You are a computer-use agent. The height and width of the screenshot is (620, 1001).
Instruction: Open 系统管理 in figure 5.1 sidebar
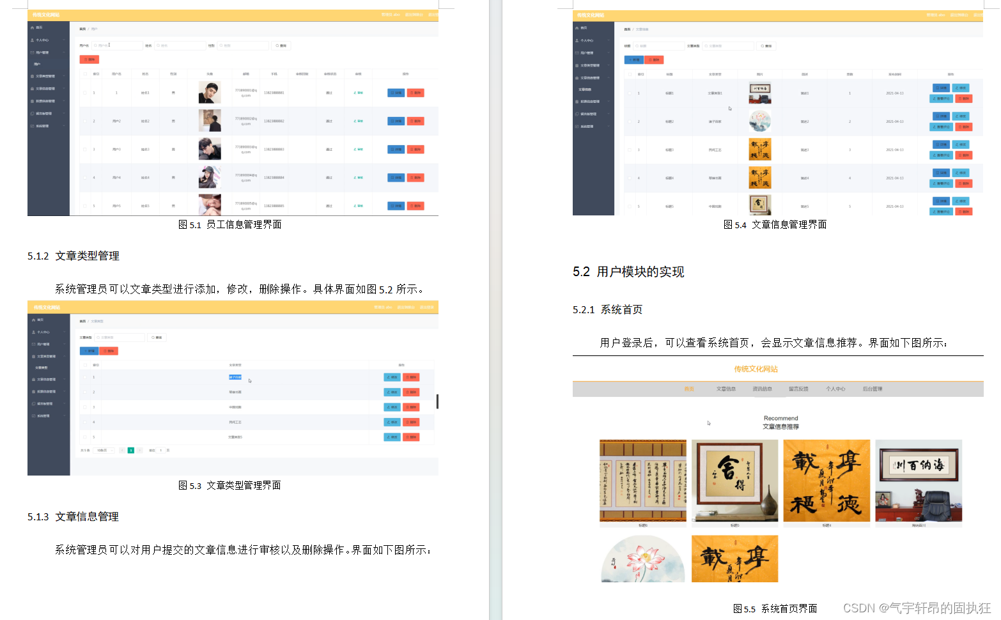coord(42,126)
